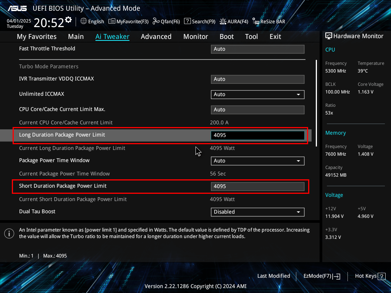This screenshot has height=293, width=391.
Task: Click the Fast Throttle Threshold value field
Action: pos(258,49)
